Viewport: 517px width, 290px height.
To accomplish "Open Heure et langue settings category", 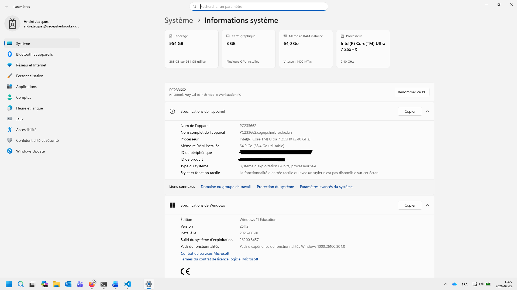I will pyautogui.click(x=42, y=108).
